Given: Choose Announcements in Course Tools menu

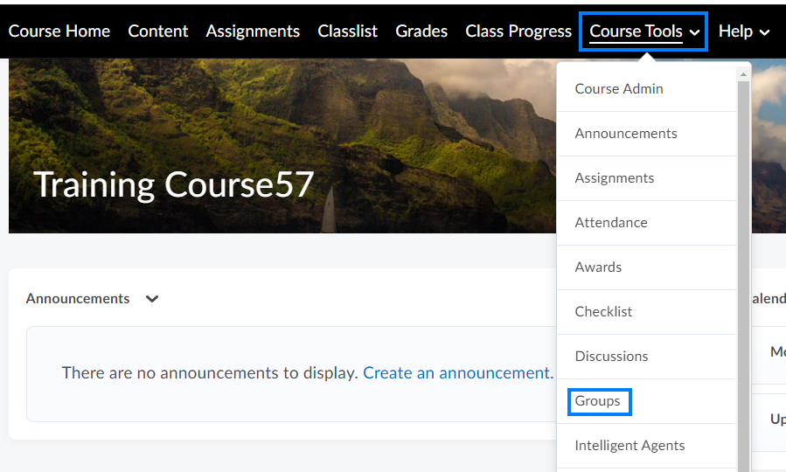Looking at the screenshot, I should point(626,134).
